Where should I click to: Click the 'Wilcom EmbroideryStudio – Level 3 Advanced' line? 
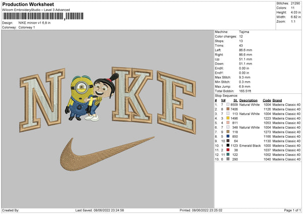tap(36, 10)
